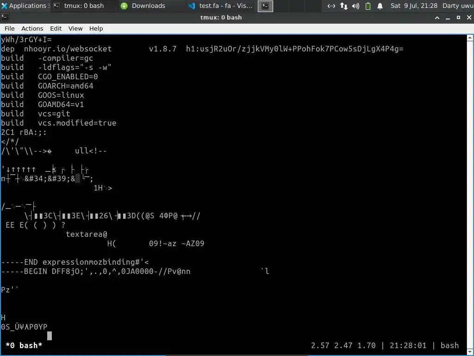Maximize the tmux terminal window
Screen dimensions: 474x356
pos(458,18)
